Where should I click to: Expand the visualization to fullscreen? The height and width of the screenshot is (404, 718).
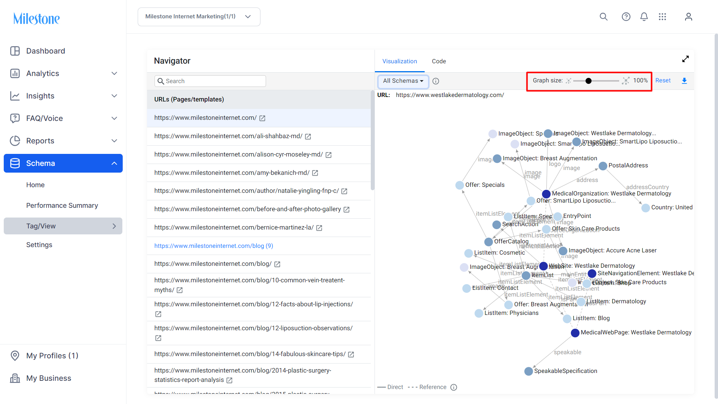coord(685,59)
